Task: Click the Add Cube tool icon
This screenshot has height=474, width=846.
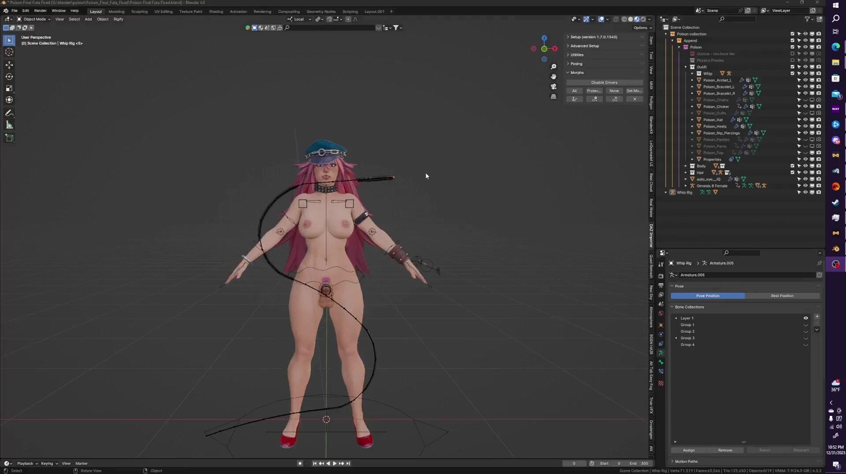Action: (x=9, y=138)
